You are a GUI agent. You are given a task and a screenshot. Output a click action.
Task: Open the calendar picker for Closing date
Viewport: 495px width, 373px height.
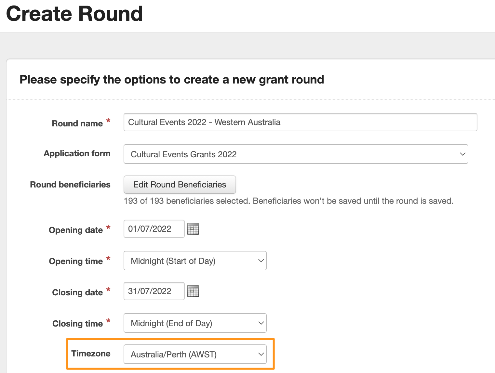(193, 291)
